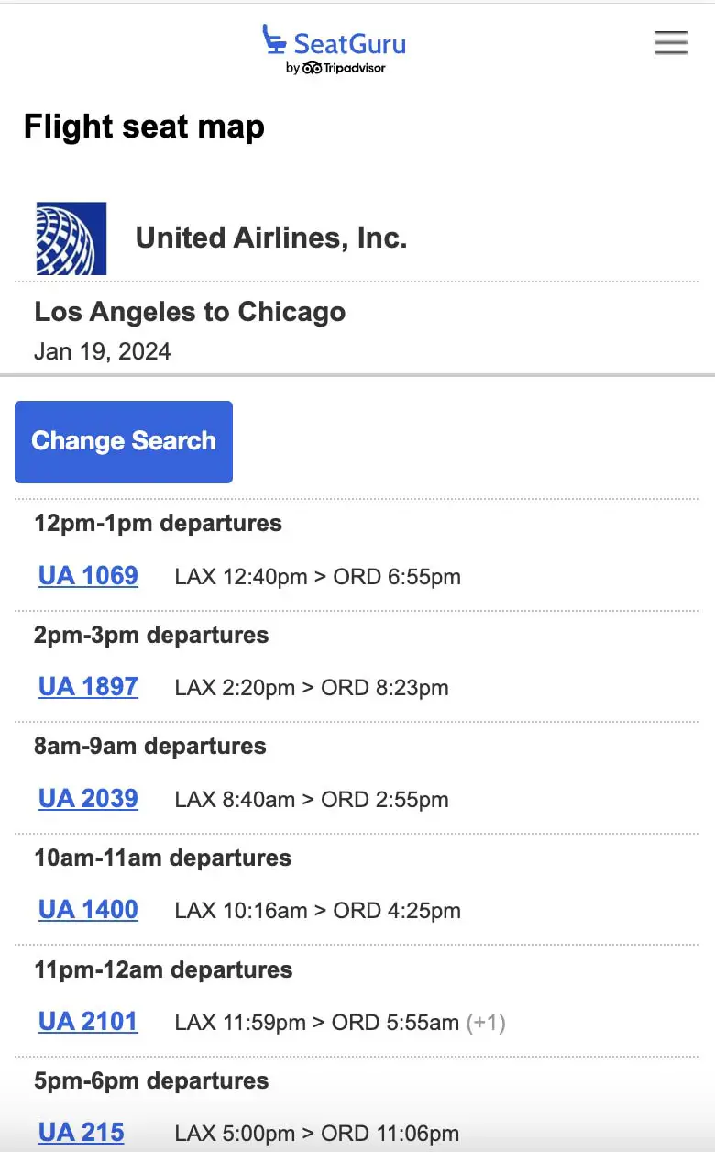Open flight UA 2101 link

88,1022
